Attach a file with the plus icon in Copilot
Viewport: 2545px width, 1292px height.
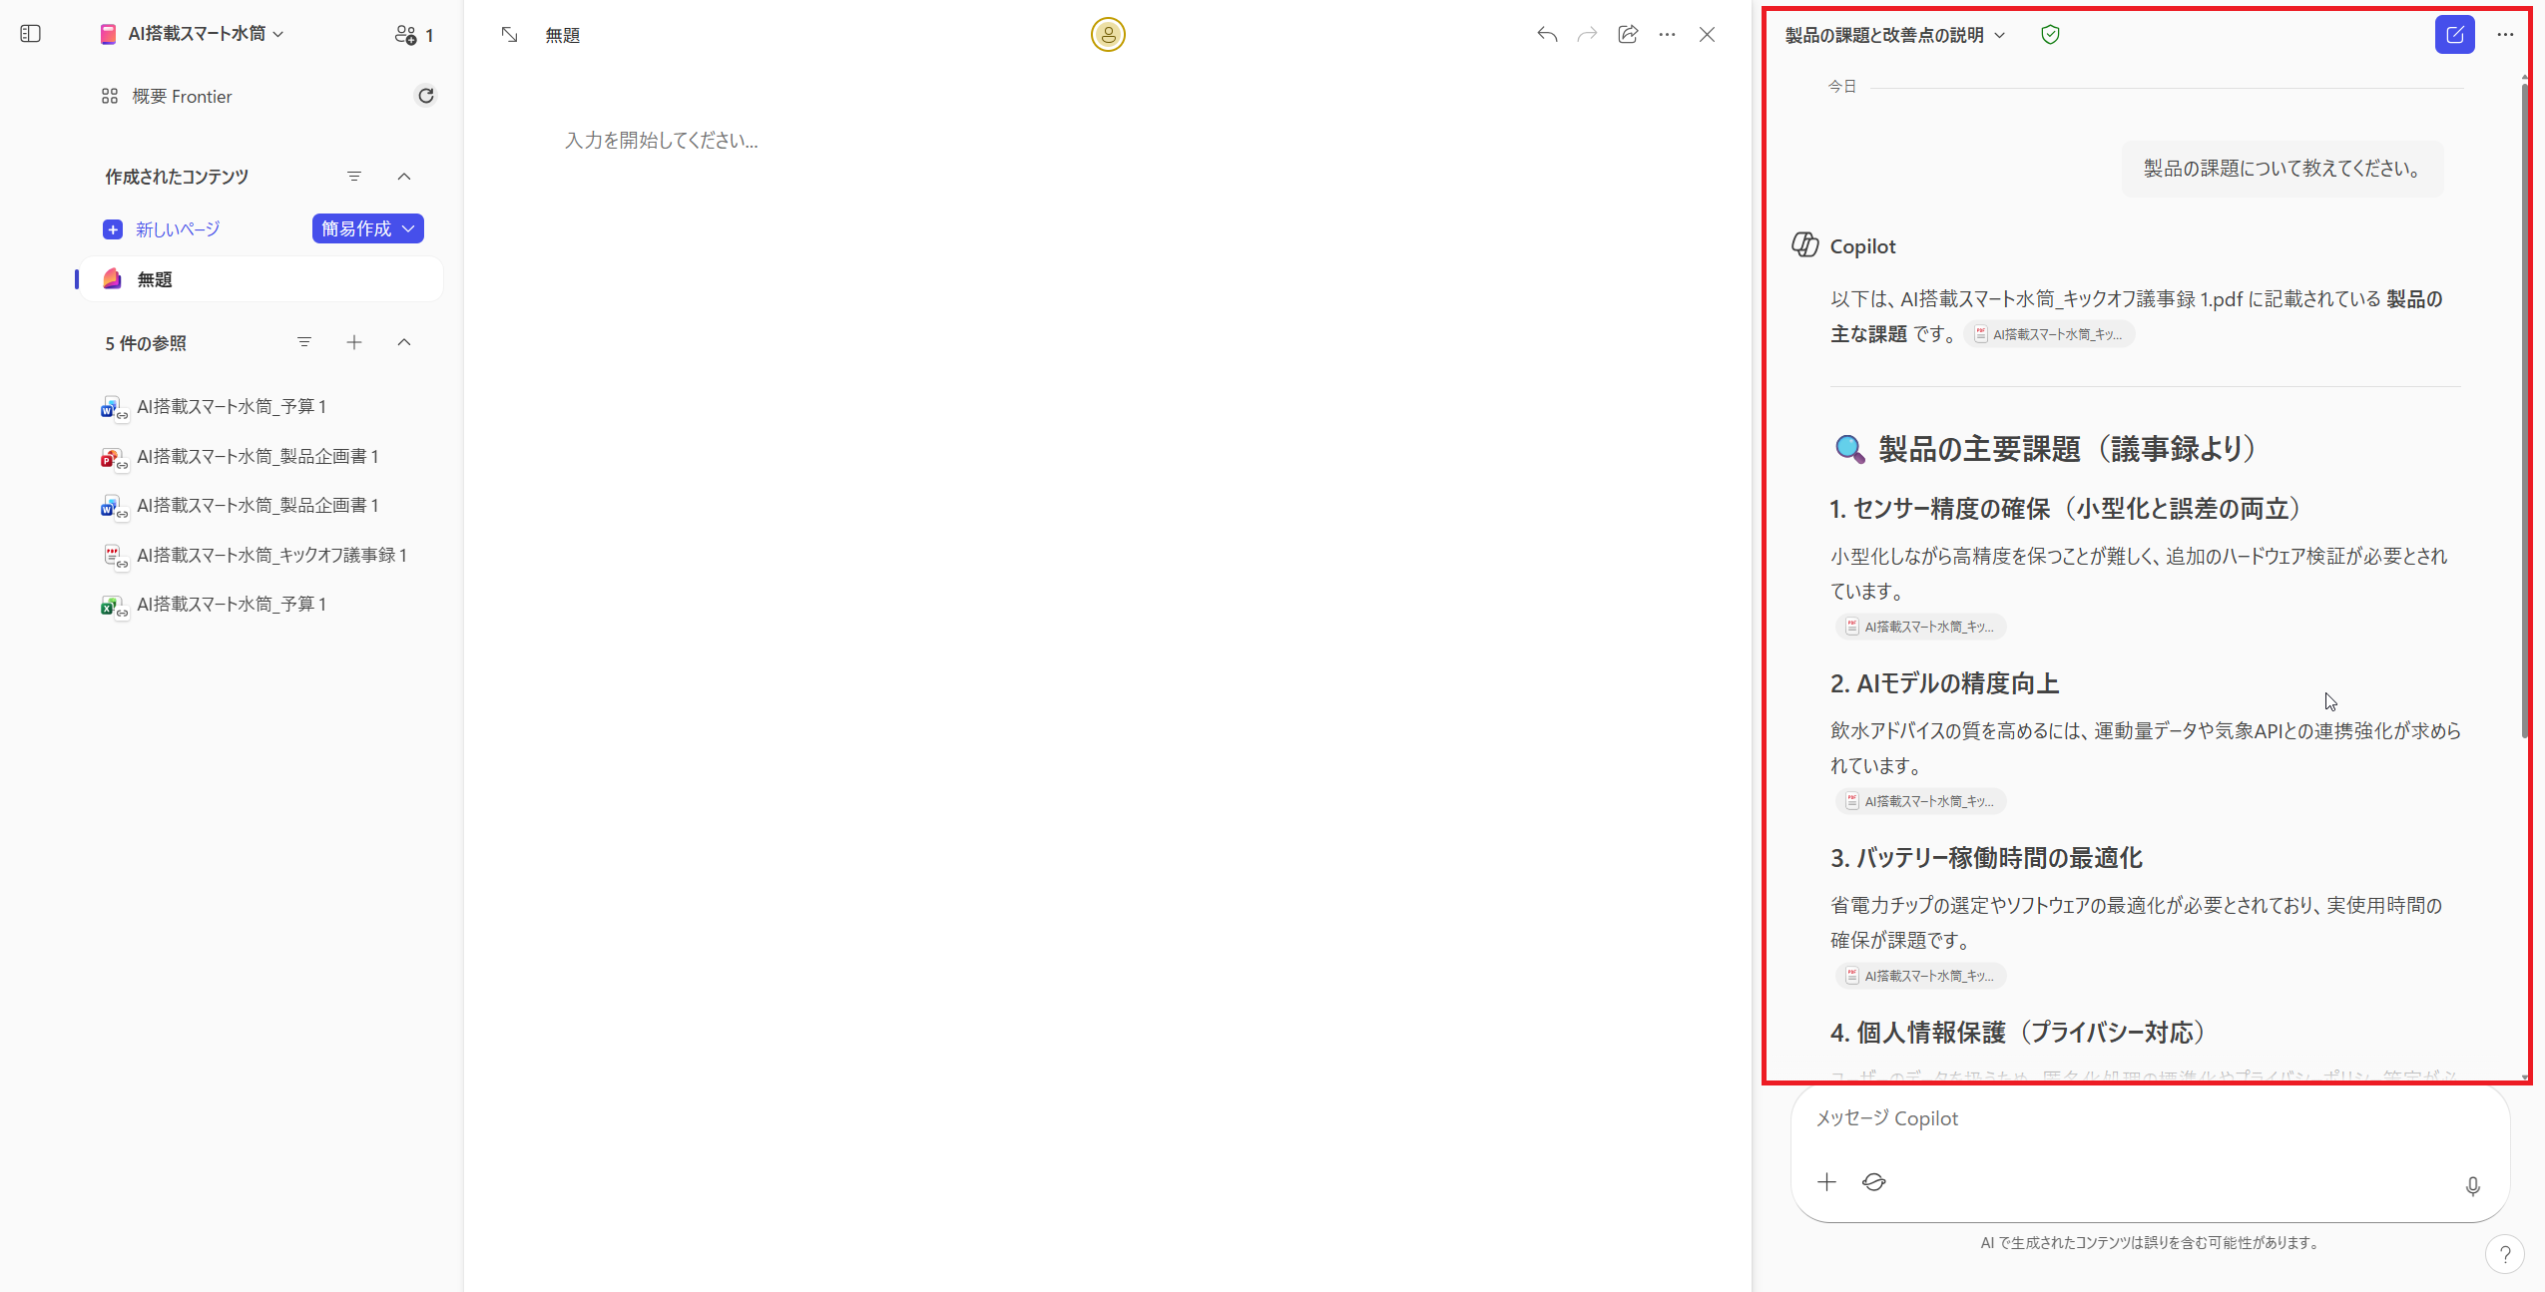click(x=1826, y=1182)
